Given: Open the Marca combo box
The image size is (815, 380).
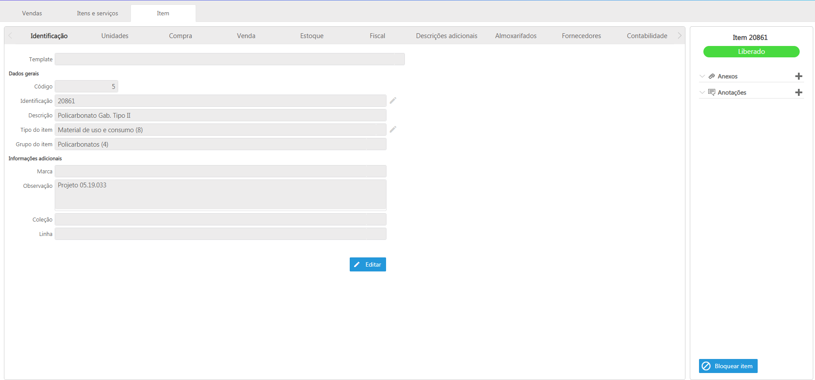Looking at the screenshot, I should click(x=221, y=171).
